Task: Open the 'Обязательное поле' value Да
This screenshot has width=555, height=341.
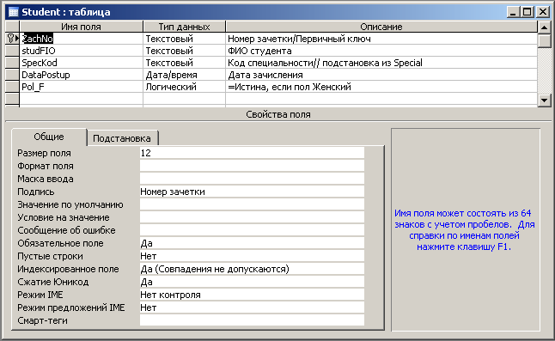Action: [252, 243]
